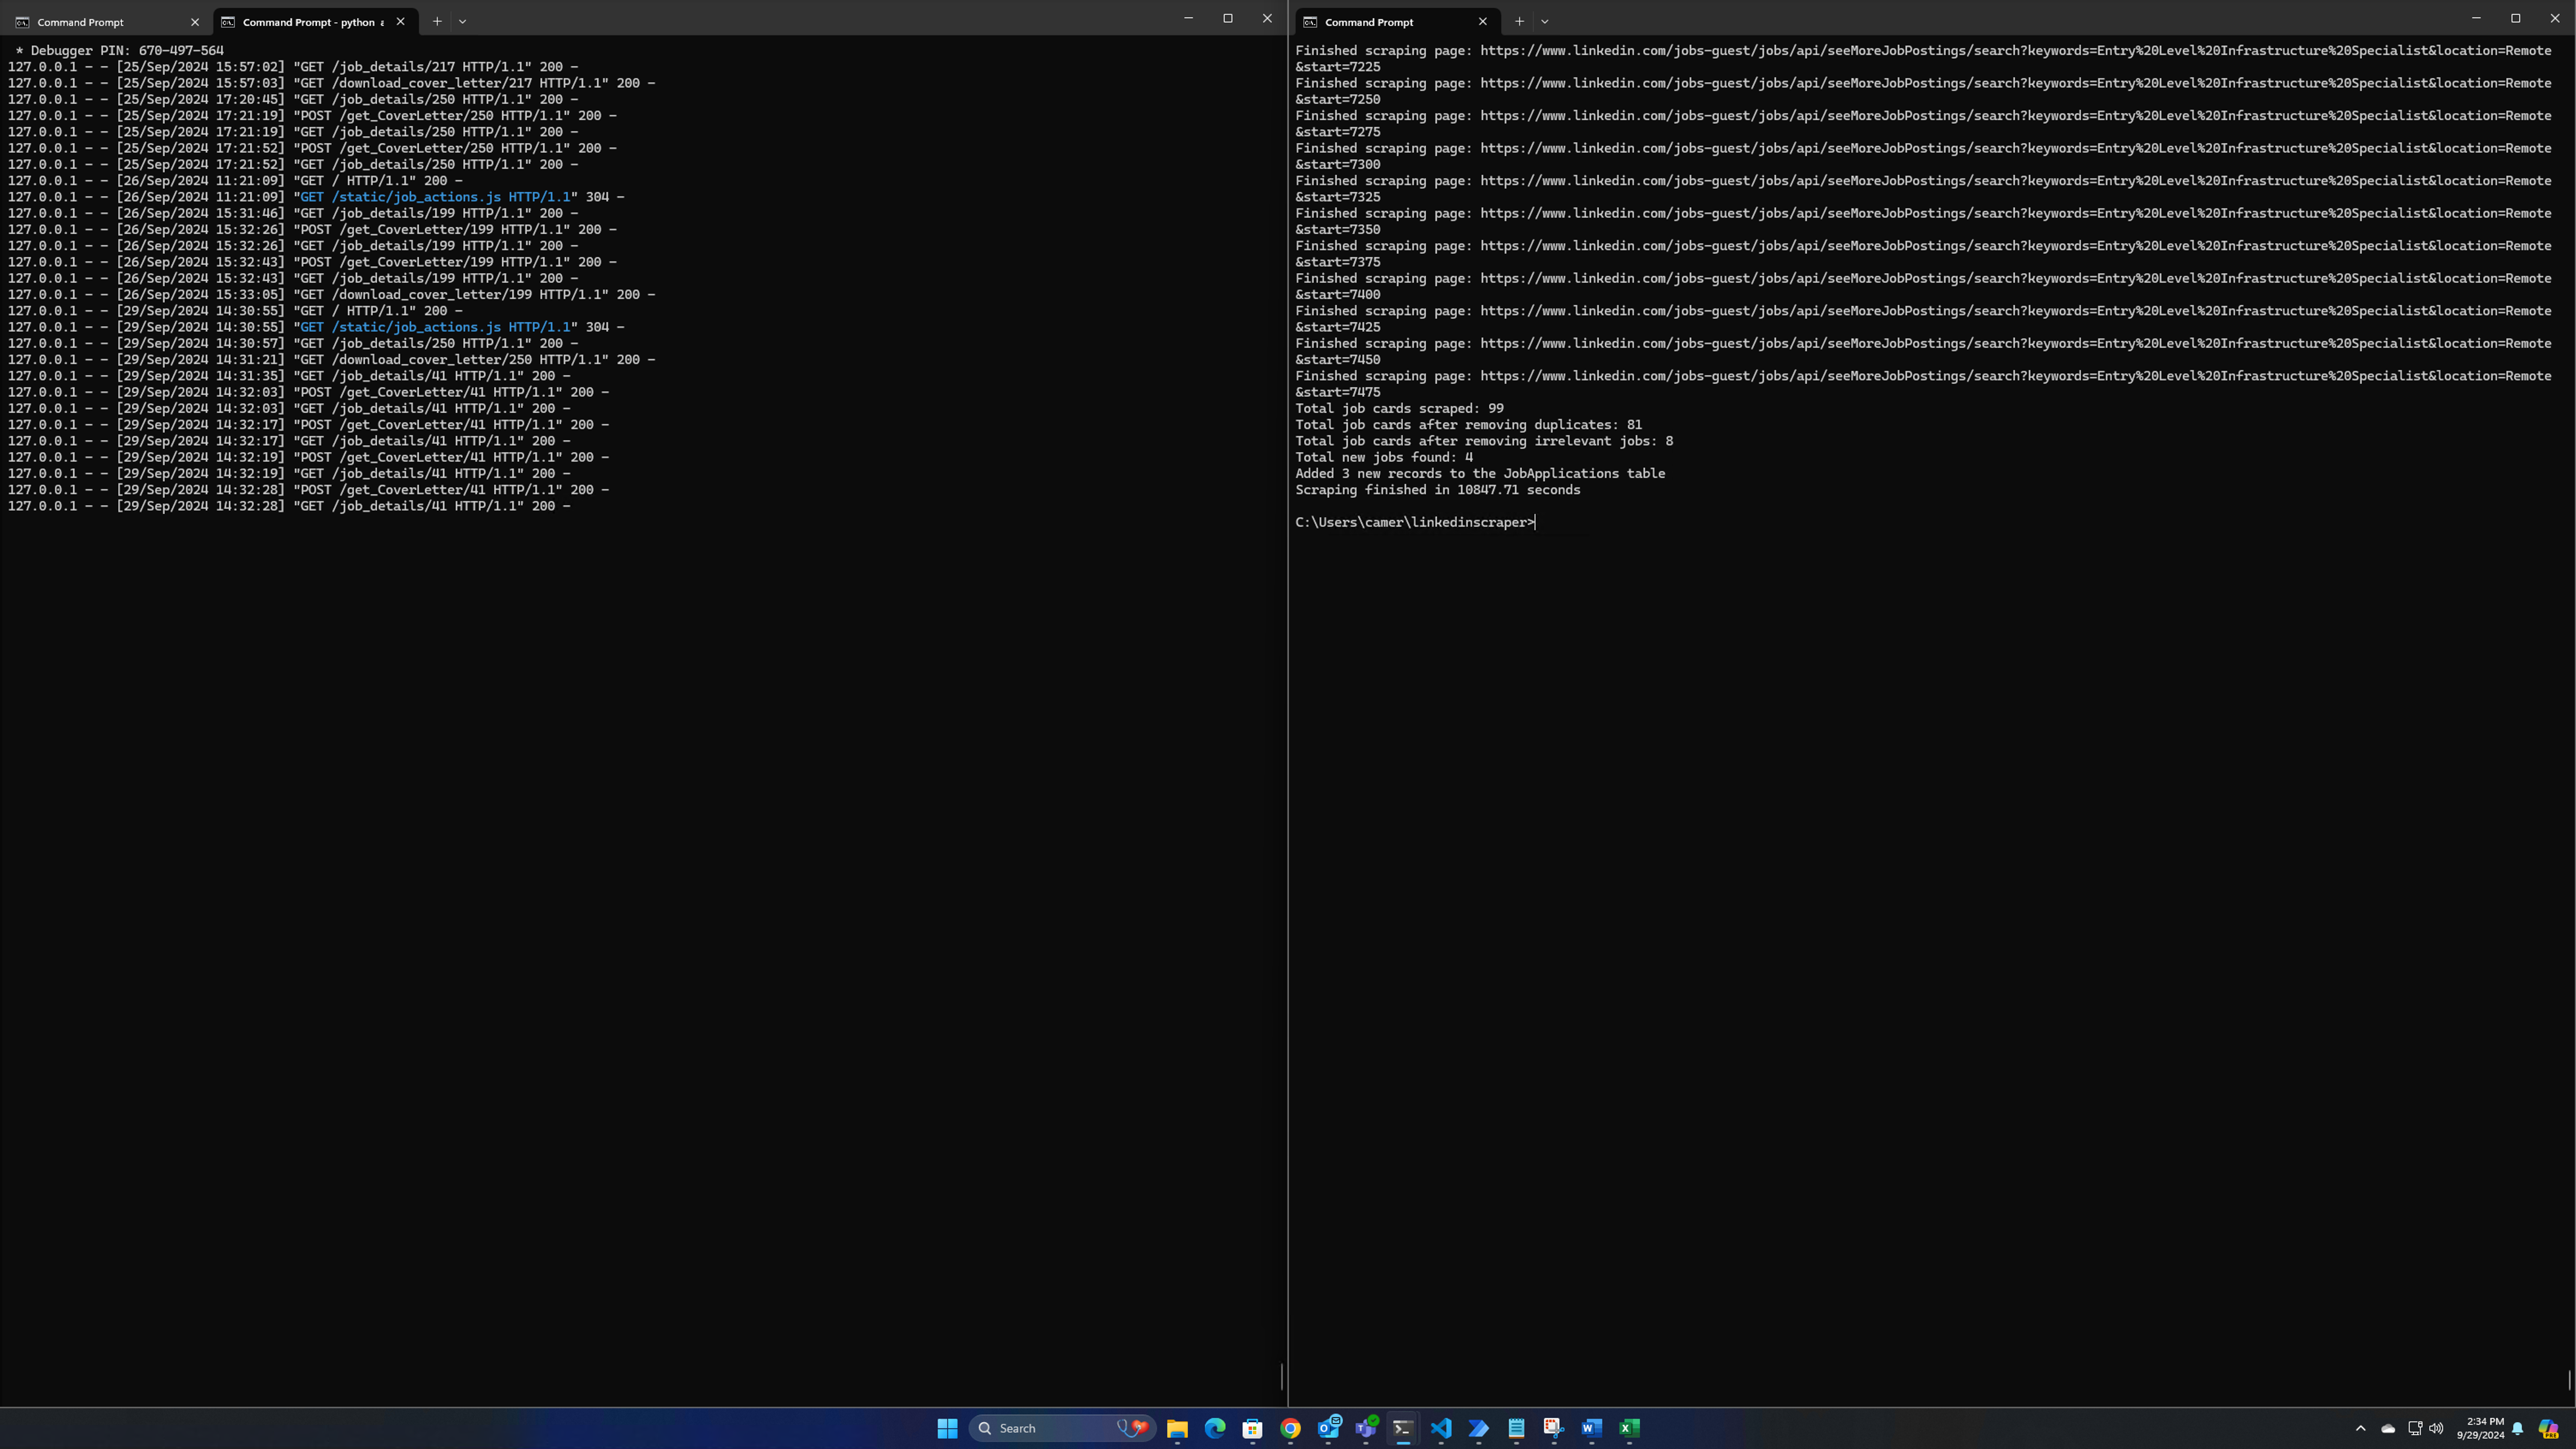
Task: Click scrollbar thumb in left terminal
Action: point(1281,1376)
